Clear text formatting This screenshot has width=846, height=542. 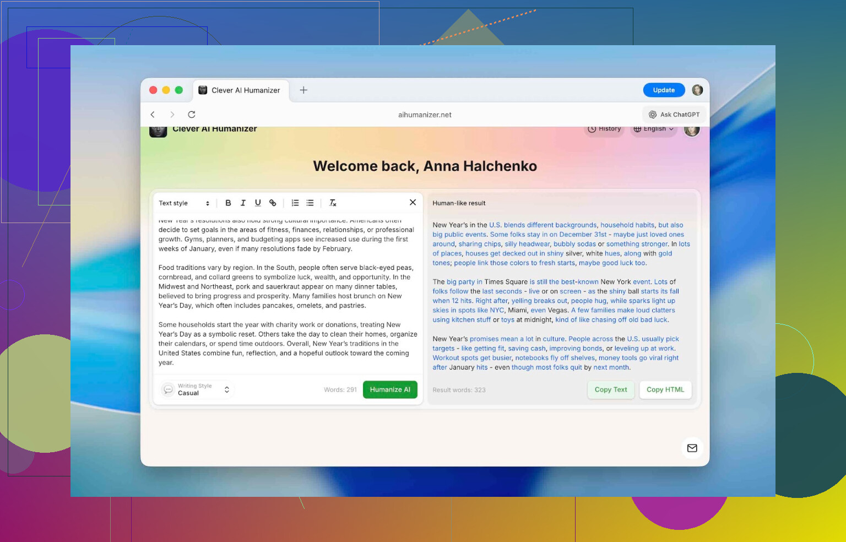[x=333, y=203]
